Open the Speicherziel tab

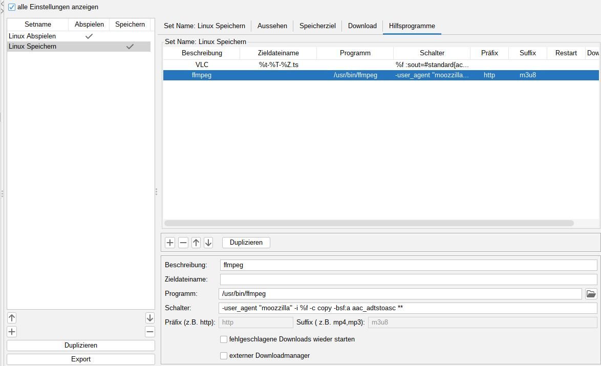coord(317,26)
